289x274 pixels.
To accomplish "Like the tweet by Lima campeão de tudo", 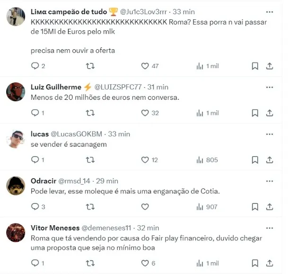I will point(145,66).
